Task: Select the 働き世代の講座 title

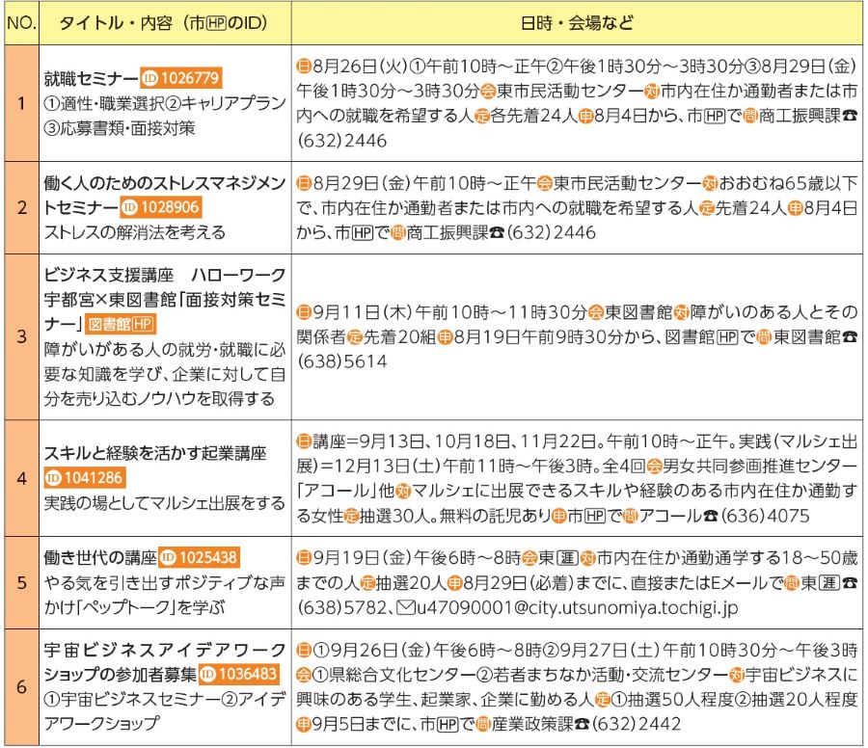Action: [100, 558]
